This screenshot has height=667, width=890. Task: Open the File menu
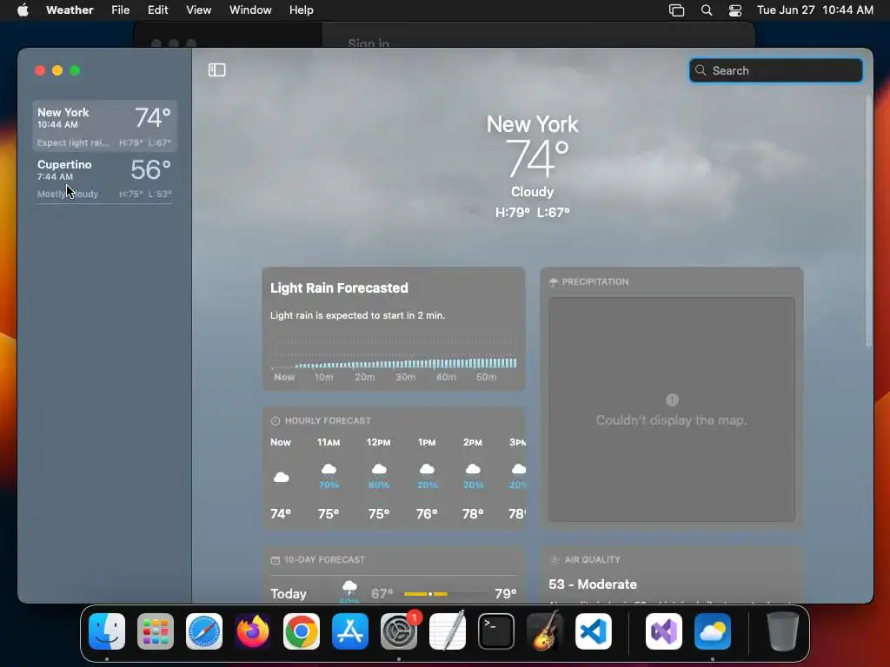click(120, 10)
